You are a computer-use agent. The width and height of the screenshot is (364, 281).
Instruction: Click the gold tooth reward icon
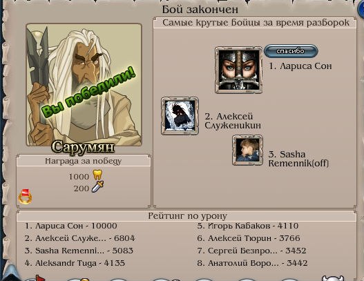coord(97,175)
